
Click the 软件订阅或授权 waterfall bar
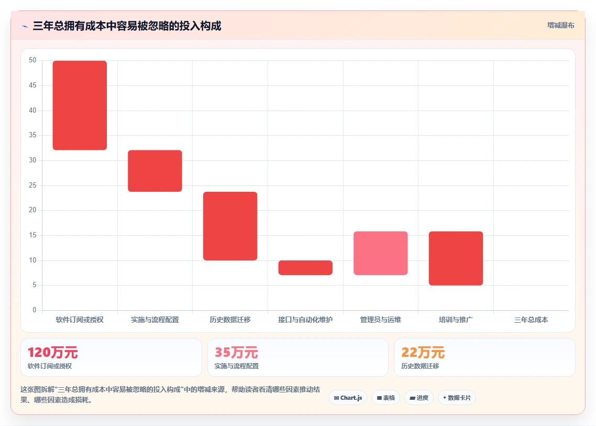(x=80, y=105)
